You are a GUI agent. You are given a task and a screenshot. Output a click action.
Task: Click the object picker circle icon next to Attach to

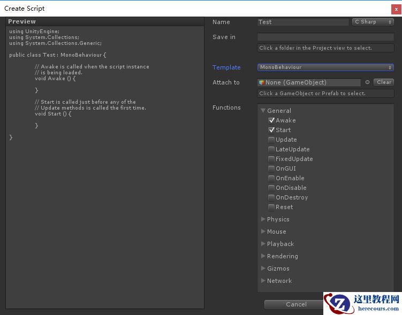tap(367, 82)
